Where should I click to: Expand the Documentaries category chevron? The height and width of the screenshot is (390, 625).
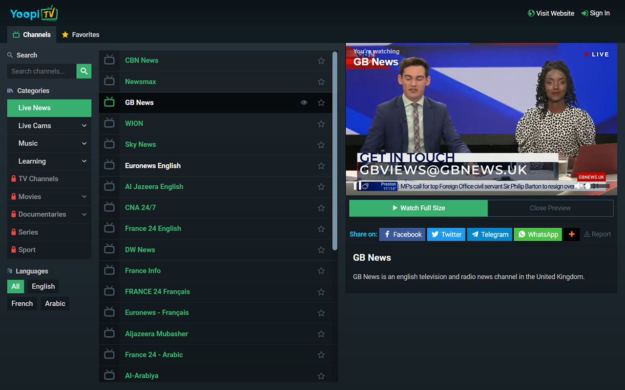pos(84,214)
